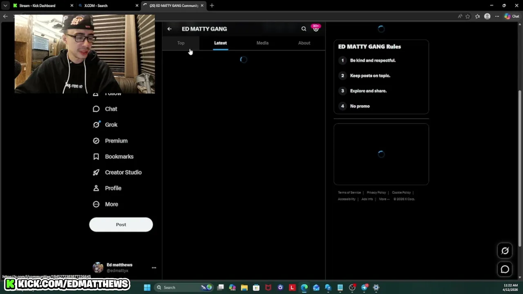Open Get Help app on taskbar
This screenshot has width=523, height=294.
[x=328, y=287]
